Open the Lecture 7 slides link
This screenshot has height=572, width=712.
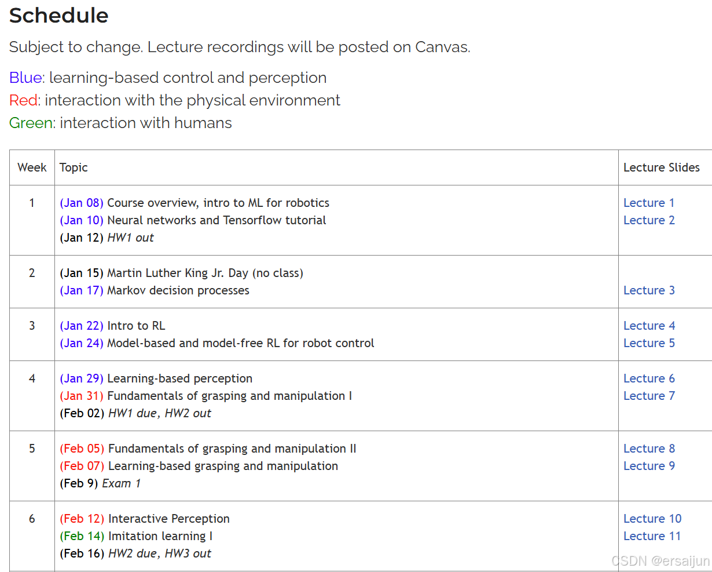pos(648,395)
